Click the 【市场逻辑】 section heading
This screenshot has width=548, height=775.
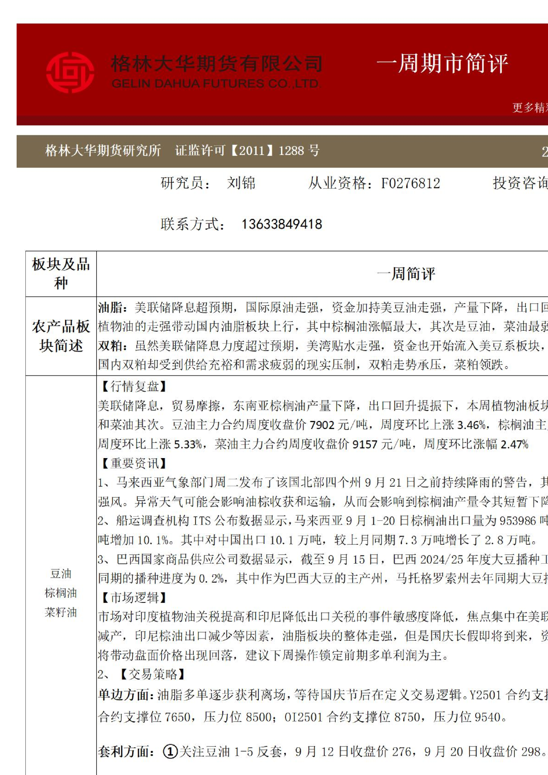coord(134,597)
